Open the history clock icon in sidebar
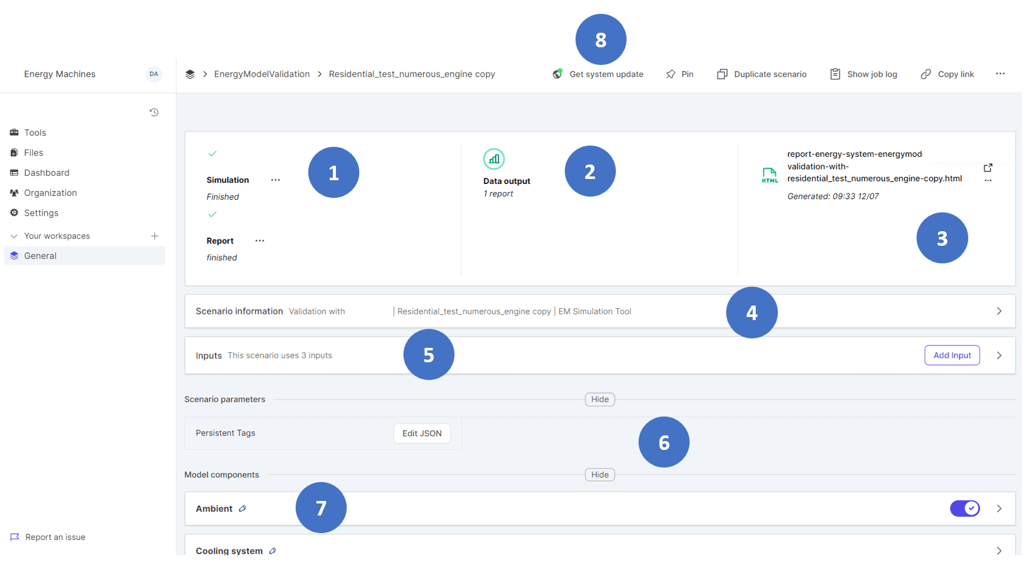Viewport: 1030px width, 569px height. tap(154, 112)
